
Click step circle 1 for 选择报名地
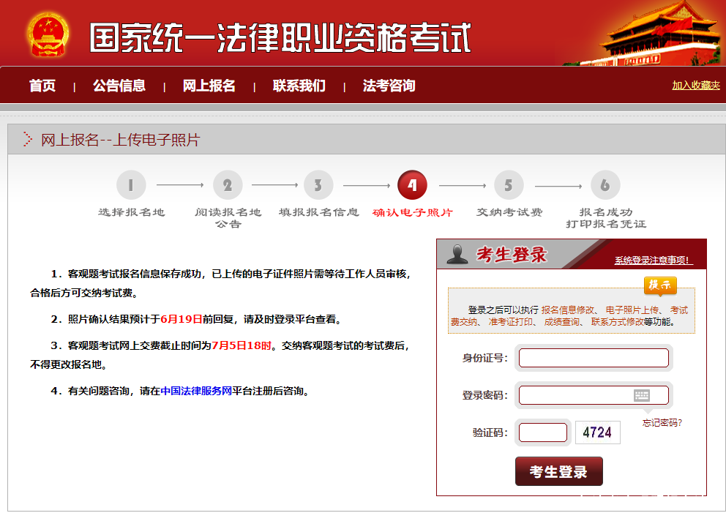131,185
